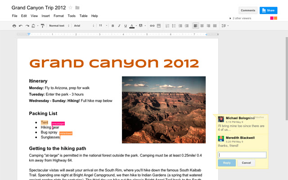
Task: Expand the background color dropdown arrow
Action: (145, 26)
